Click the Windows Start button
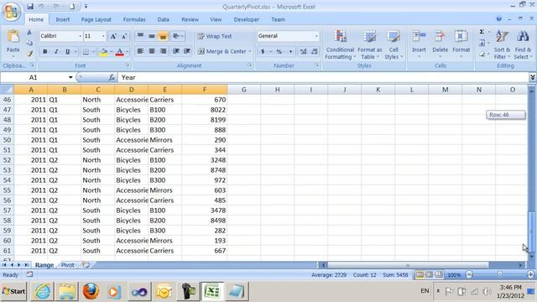 [x=13, y=291]
